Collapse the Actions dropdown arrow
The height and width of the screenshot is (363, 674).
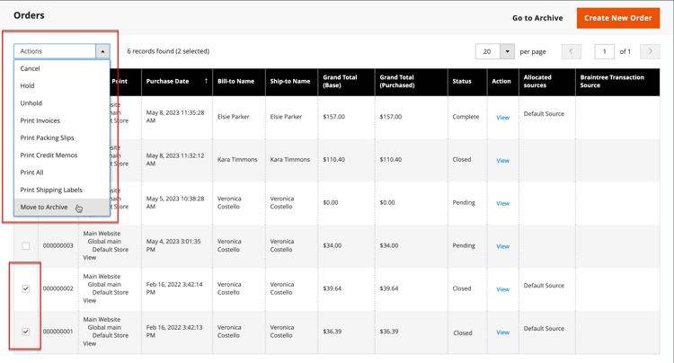click(x=102, y=51)
